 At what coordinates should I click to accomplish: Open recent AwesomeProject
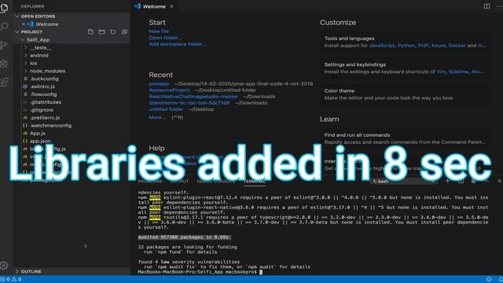coord(169,90)
